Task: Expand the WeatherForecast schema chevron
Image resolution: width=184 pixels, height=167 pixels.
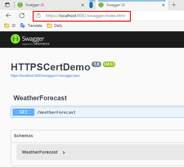Action: pyautogui.click(x=64, y=152)
